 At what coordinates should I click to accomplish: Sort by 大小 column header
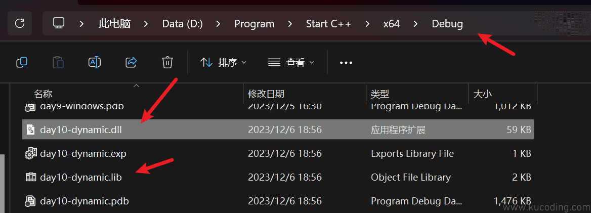point(482,94)
